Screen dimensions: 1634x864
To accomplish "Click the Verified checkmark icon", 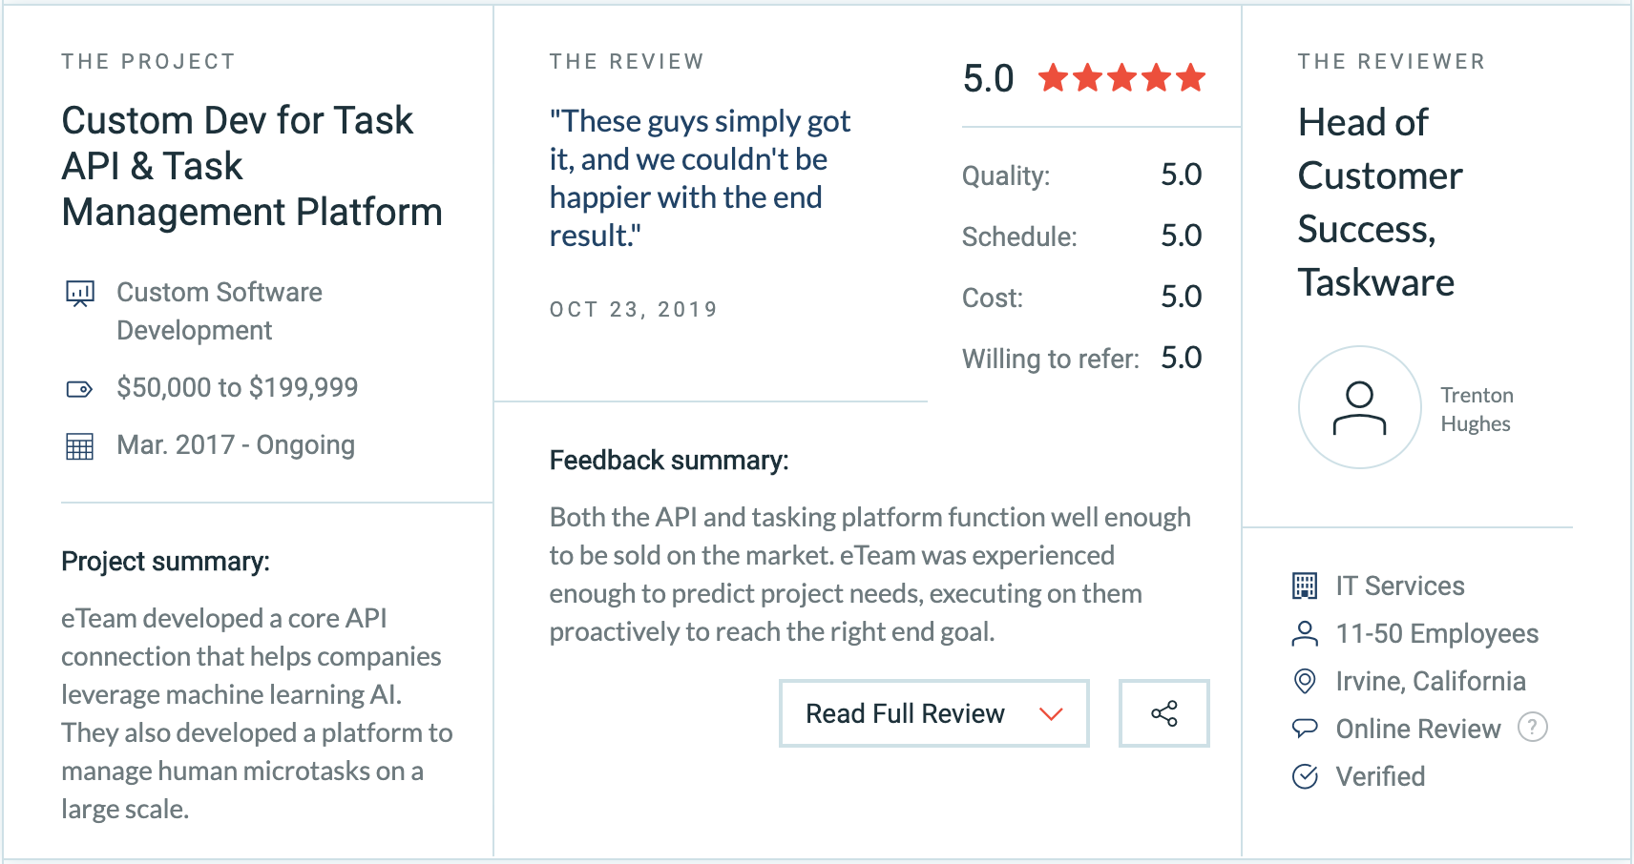I will tap(1305, 776).
